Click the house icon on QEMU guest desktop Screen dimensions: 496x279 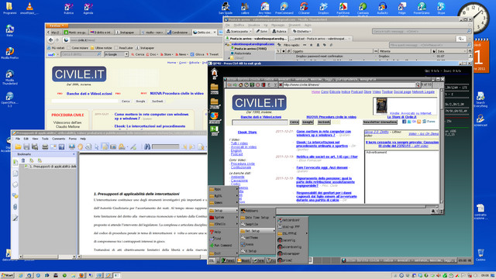click(214, 73)
